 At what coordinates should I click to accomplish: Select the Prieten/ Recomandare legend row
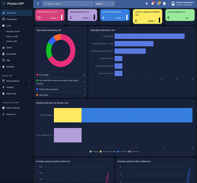[61, 89]
